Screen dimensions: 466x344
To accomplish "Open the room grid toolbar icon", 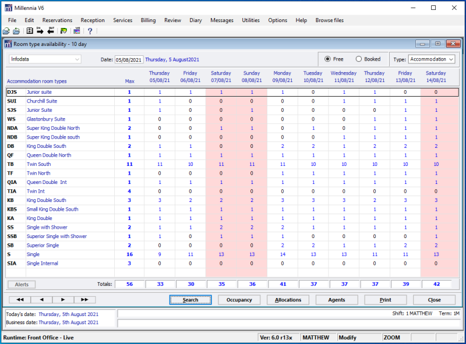I will click(30, 31).
